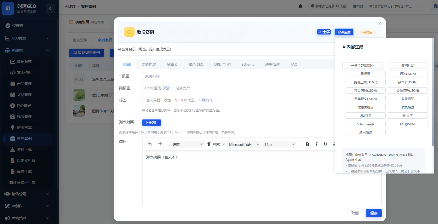
Task: Generate FAQ(JSON) with AI
Action: pyautogui.click(x=408, y=124)
